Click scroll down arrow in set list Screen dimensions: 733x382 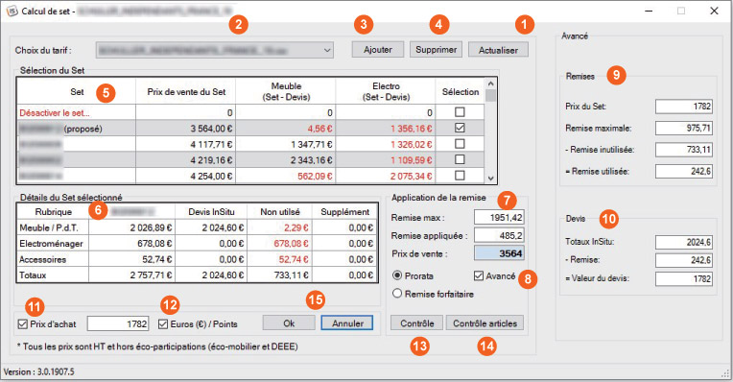coord(490,179)
